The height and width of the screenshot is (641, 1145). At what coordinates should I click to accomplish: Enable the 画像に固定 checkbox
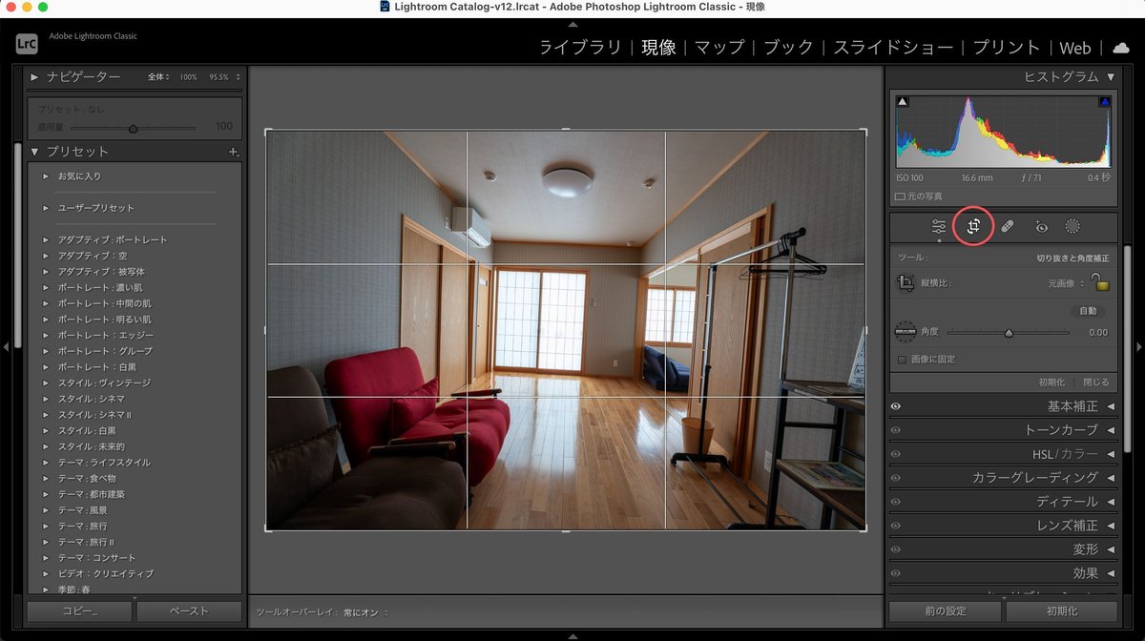[902, 360]
